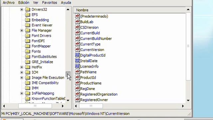This screenshot has height=120, width=213.
Task: Click tree pane vertical scroll thumb
Action: pyautogui.click(x=68, y=74)
